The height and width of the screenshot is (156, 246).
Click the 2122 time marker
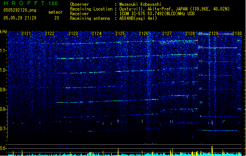pos(50,34)
